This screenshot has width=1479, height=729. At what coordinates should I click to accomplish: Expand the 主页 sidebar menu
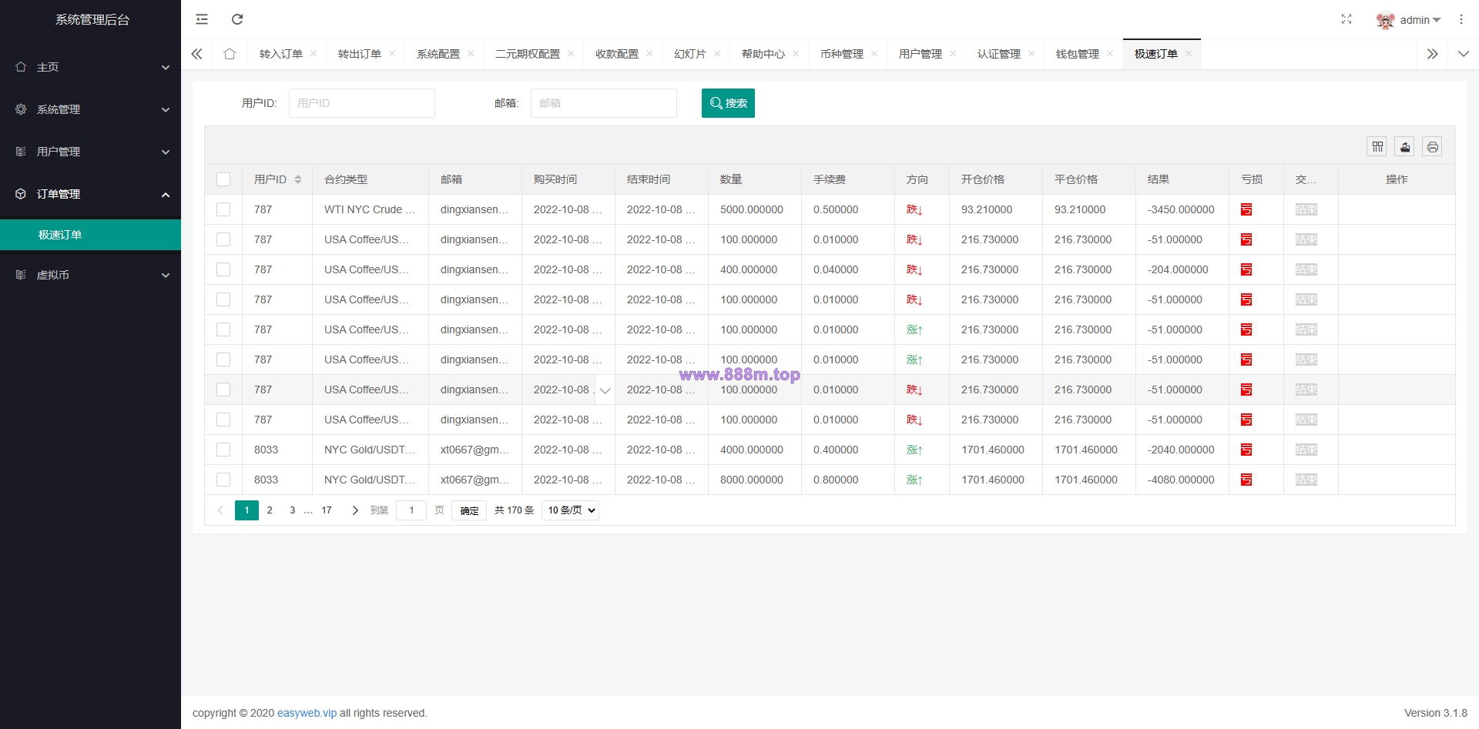(x=90, y=67)
